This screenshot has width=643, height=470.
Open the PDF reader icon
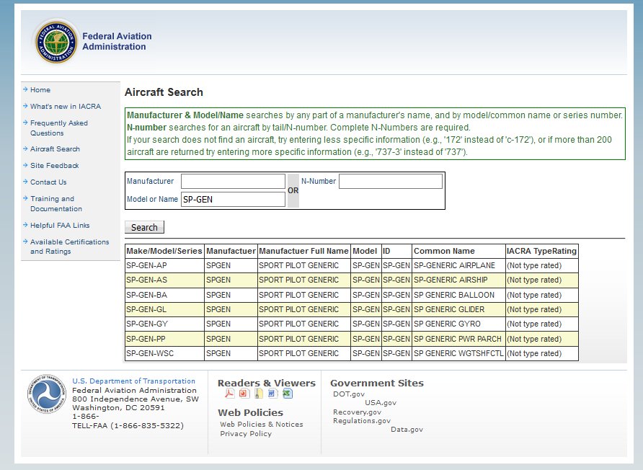[x=230, y=394]
